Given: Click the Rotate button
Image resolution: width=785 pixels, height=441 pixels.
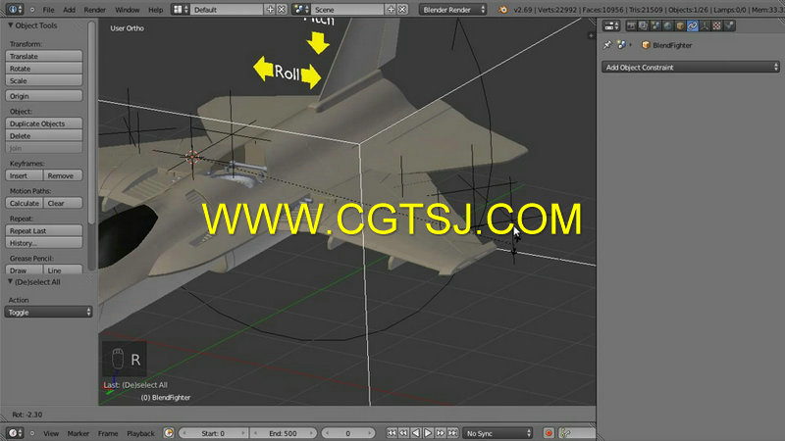Looking at the screenshot, I should pyautogui.click(x=44, y=69).
